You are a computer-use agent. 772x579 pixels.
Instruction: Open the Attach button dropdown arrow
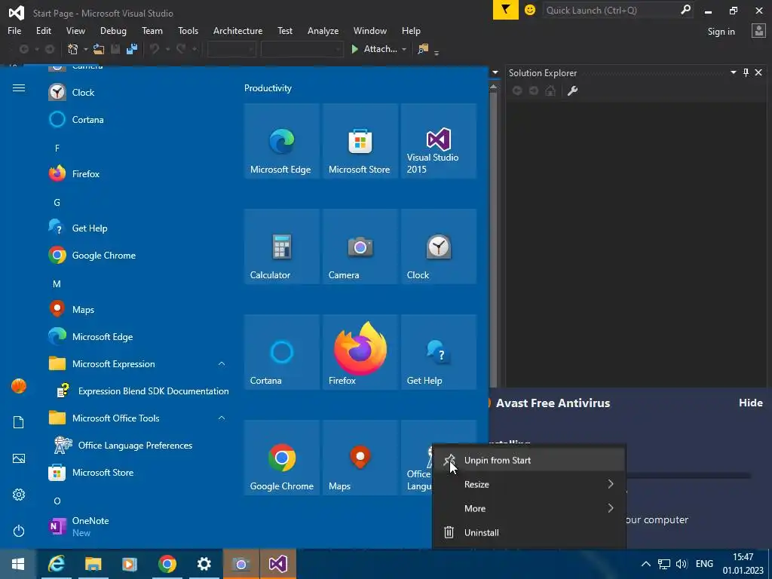click(404, 49)
